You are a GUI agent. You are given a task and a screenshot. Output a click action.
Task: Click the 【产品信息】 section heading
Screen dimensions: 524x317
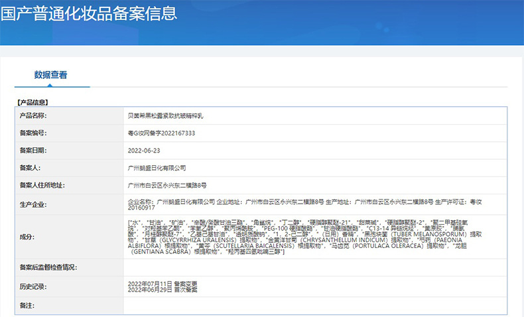point(33,102)
